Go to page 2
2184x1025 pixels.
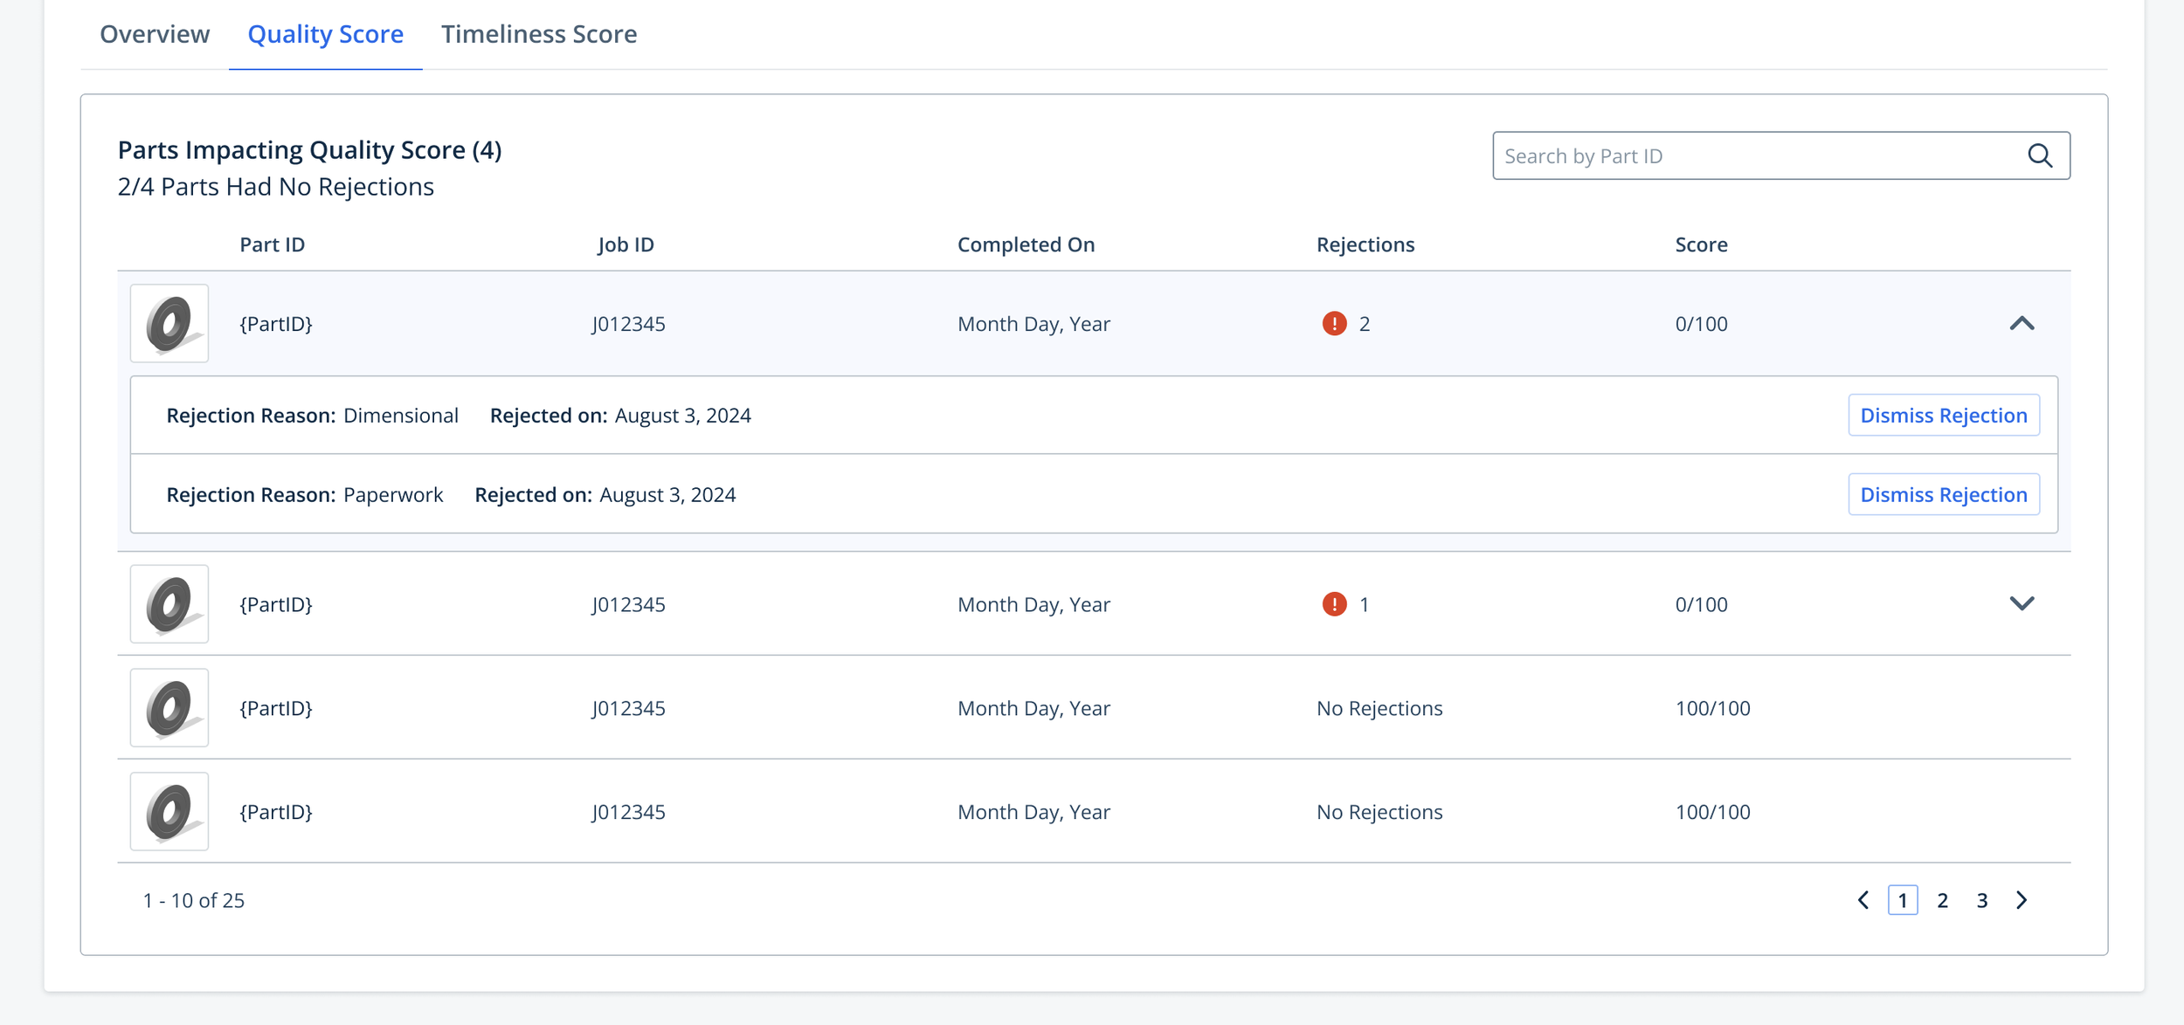click(x=1942, y=900)
